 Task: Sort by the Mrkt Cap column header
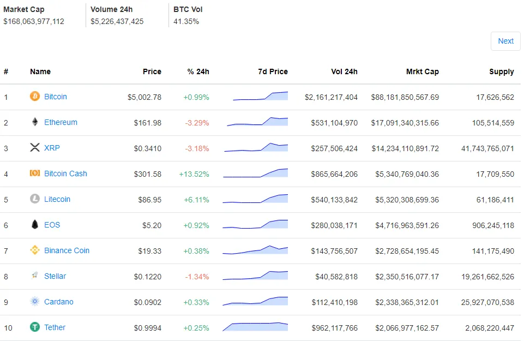pos(423,71)
